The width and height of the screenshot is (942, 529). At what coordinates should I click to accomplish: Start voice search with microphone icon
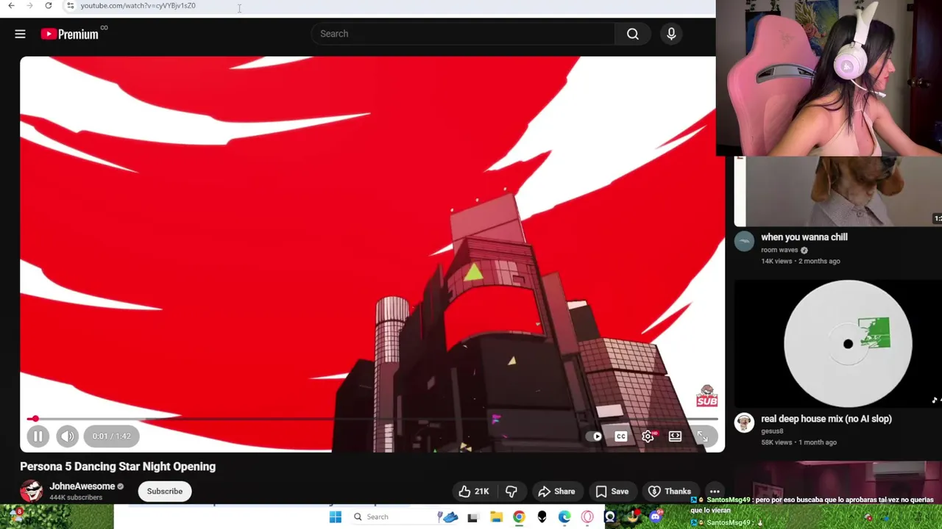click(671, 34)
